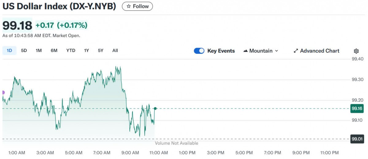Click the green current price dot on chart
Screen dimensions: 368x159
coord(155,109)
